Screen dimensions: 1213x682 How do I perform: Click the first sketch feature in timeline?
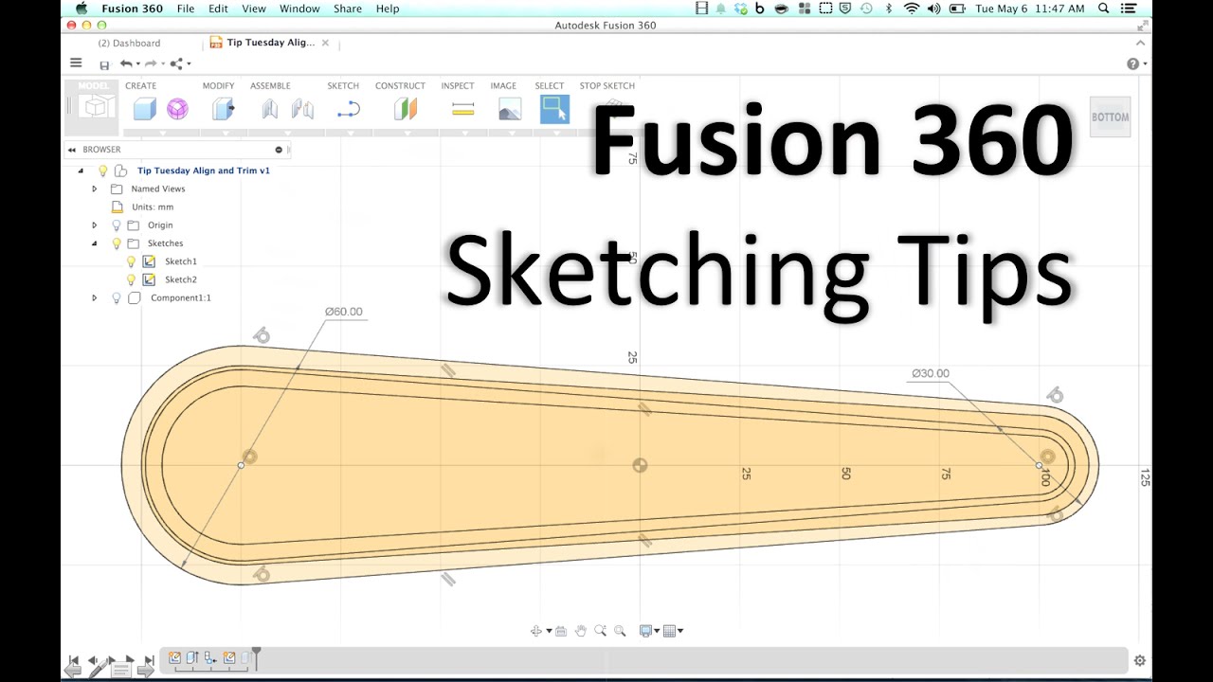click(175, 657)
